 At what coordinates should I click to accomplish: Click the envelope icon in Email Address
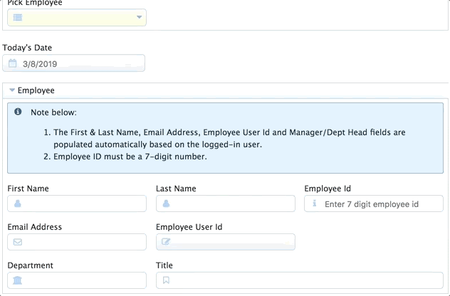18,242
